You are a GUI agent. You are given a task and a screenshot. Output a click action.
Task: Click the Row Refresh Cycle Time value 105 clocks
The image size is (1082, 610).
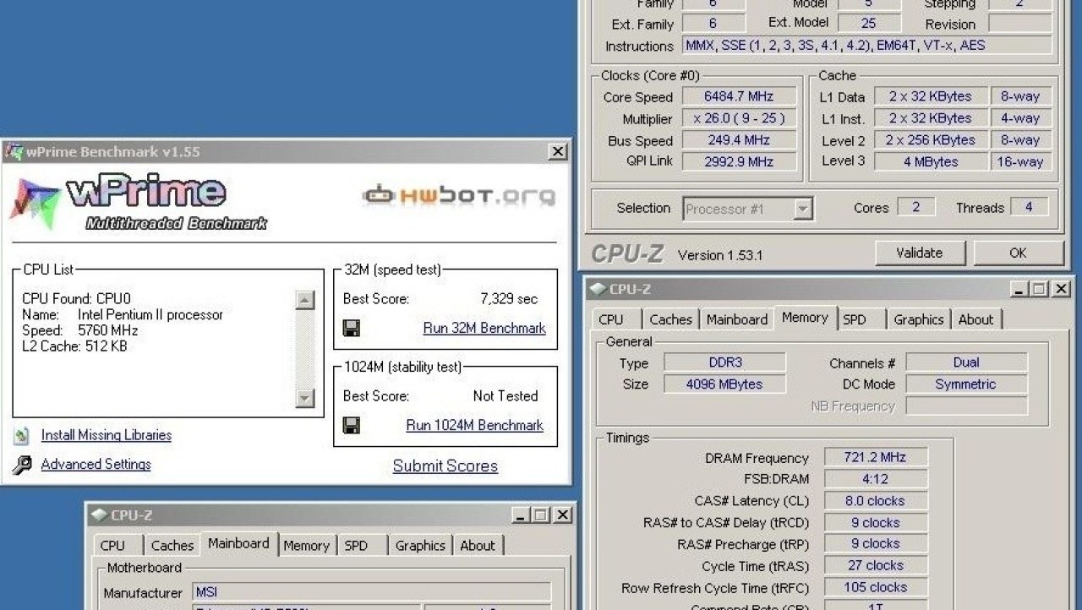[876, 587]
